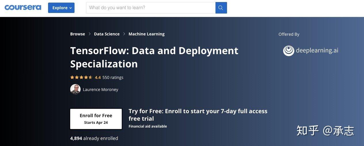Image resolution: width=364 pixels, height=146 pixels.
Task: Focus the "What do you want to learn?" field
Action: [x=150, y=8]
